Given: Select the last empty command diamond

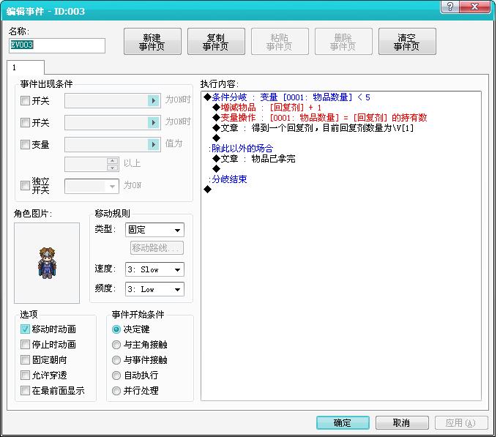Looking at the screenshot, I should (x=208, y=190).
